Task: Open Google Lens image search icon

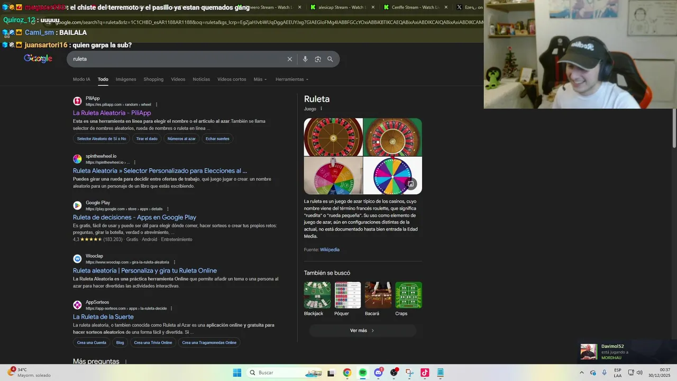Action: (x=318, y=59)
